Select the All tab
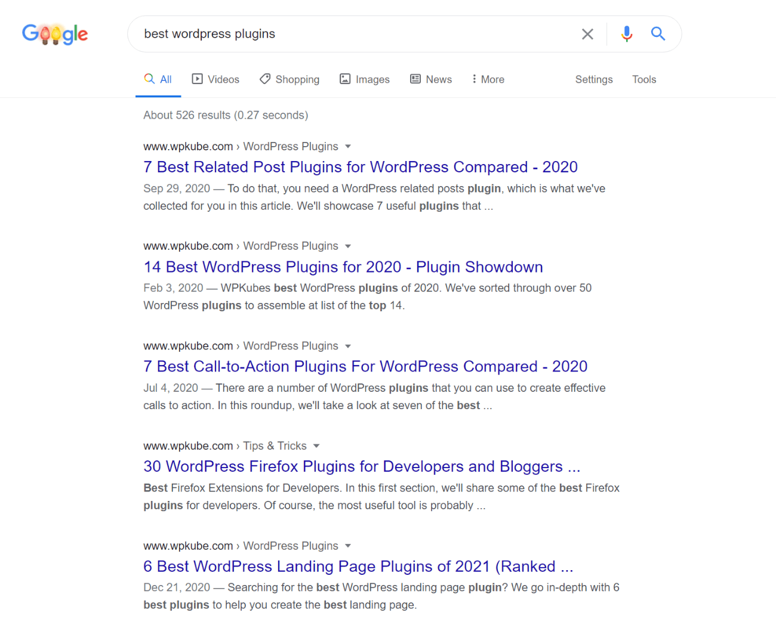 click(158, 79)
